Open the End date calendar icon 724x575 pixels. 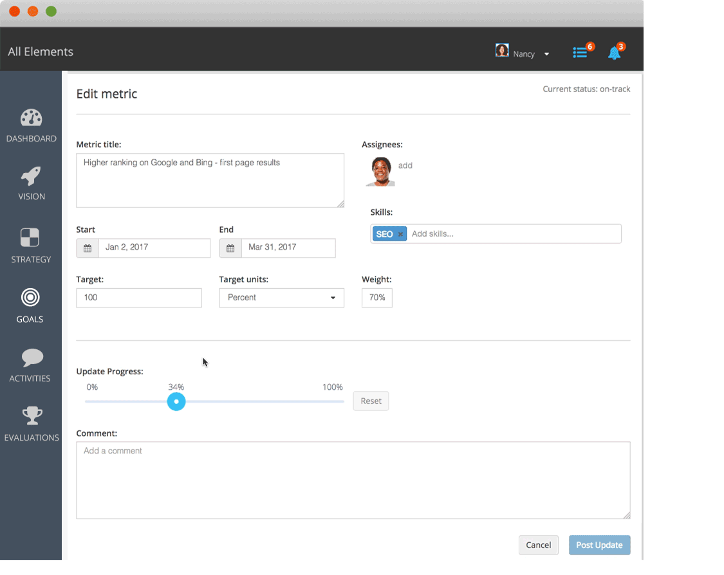230,248
